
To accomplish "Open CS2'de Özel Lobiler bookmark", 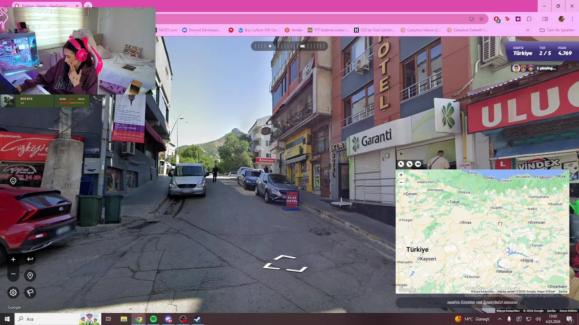I will click(x=375, y=30).
